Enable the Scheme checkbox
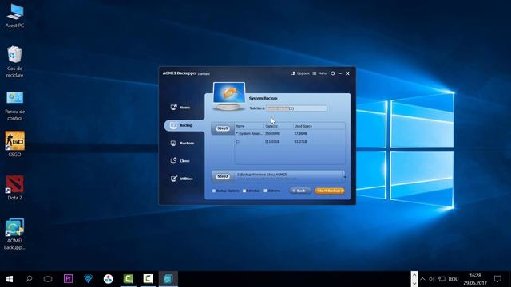 point(265,191)
